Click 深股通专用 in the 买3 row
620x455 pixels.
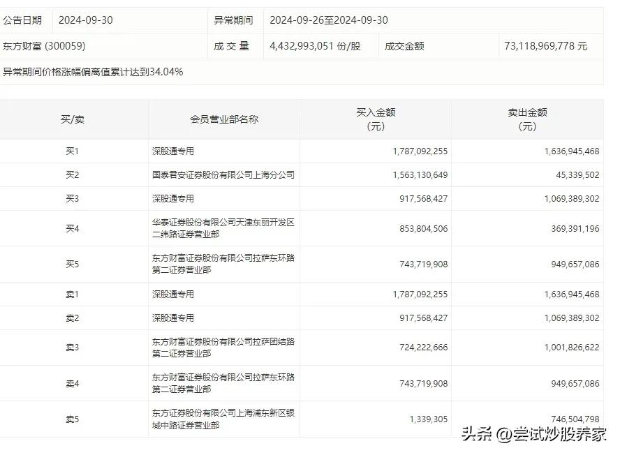[173, 198]
